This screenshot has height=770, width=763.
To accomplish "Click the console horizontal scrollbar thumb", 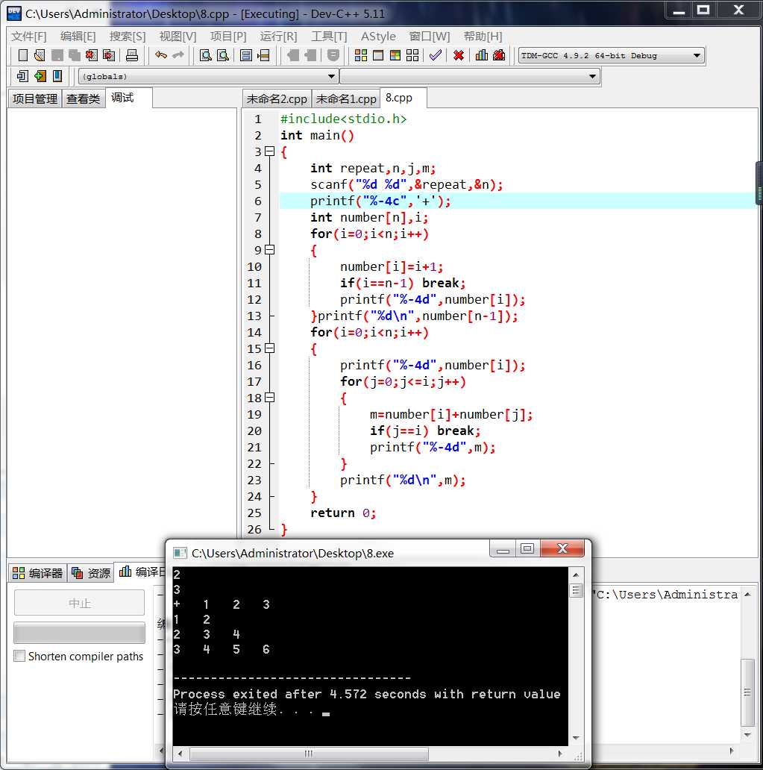I will pos(309,754).
